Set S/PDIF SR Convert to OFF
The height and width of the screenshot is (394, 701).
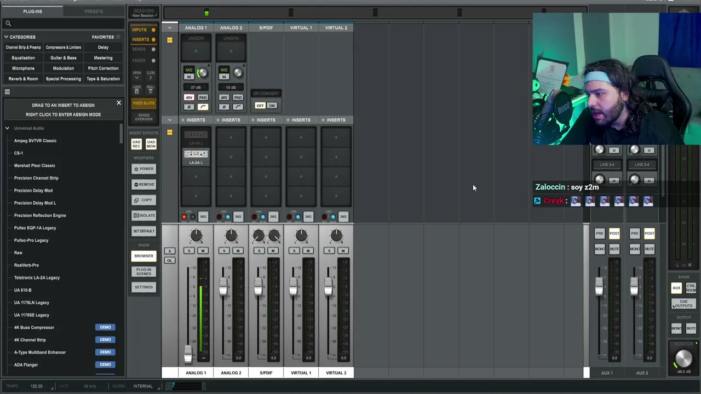point(260,106)
